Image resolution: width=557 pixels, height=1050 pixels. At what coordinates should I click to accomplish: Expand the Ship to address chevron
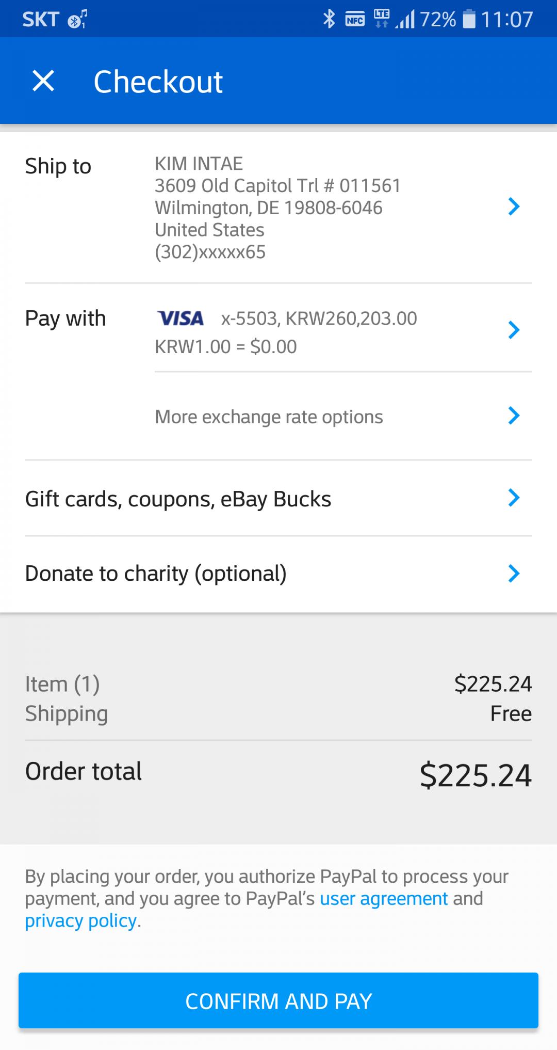click(514, 206)
